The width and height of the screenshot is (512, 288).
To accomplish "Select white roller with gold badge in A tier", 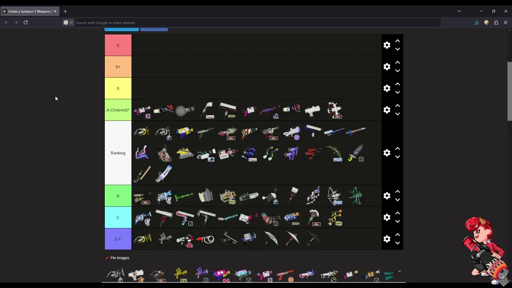I will (228, 110).
